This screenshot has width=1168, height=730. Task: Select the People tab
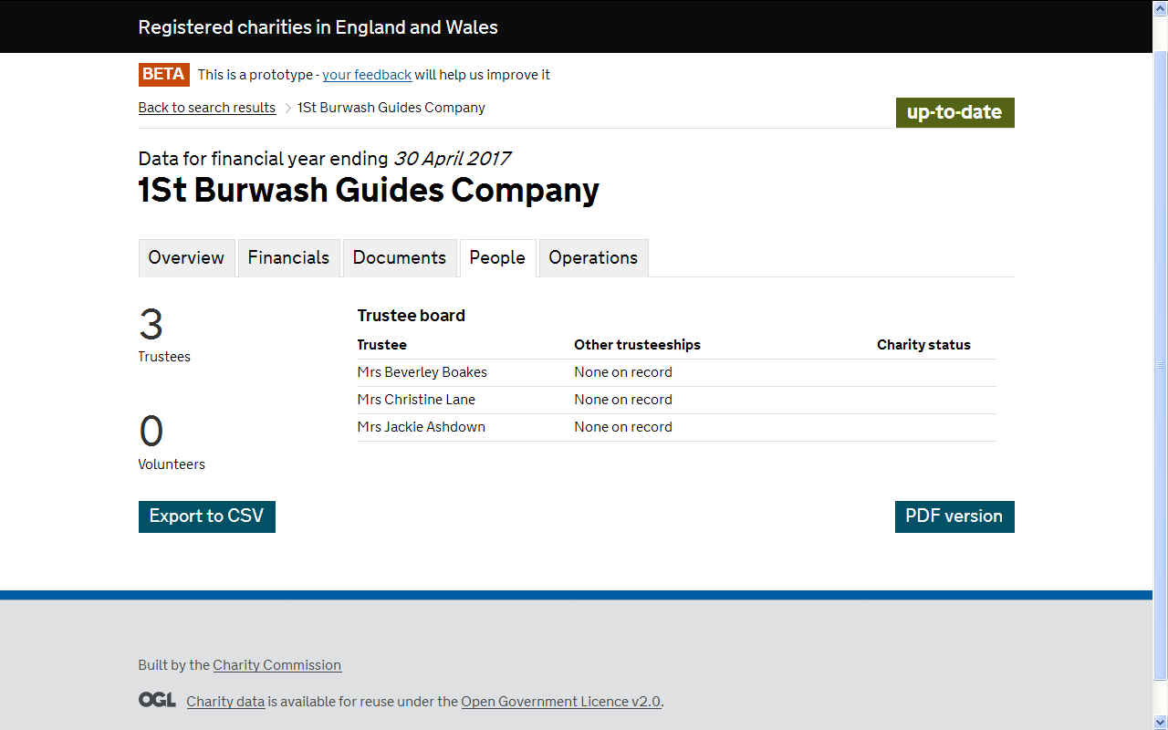coord(497,258)
